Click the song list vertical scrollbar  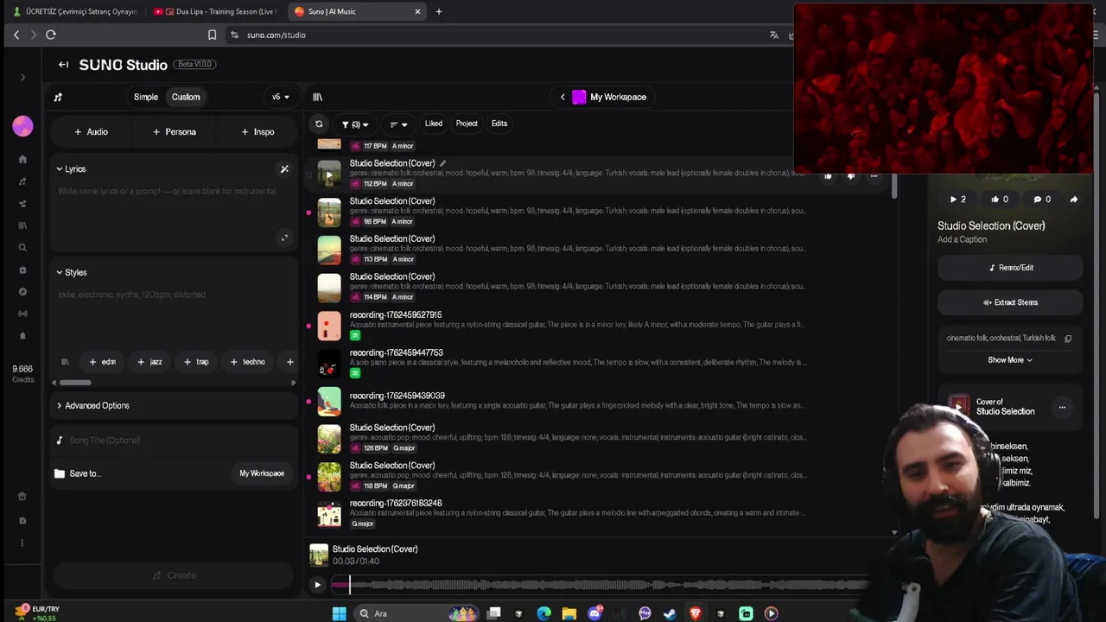pyautogui.click(x=894, y=186)
